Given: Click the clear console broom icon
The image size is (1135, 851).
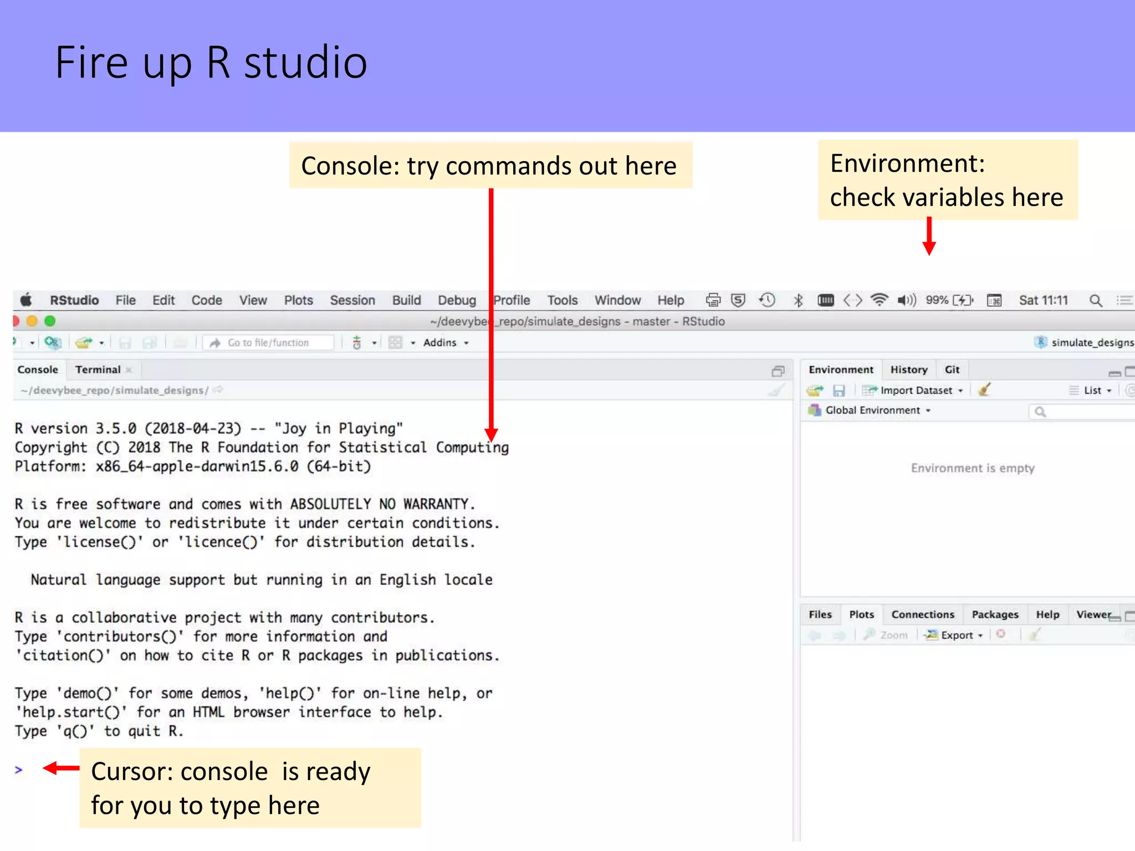Looking at the screenshot, I should [778, 391].
